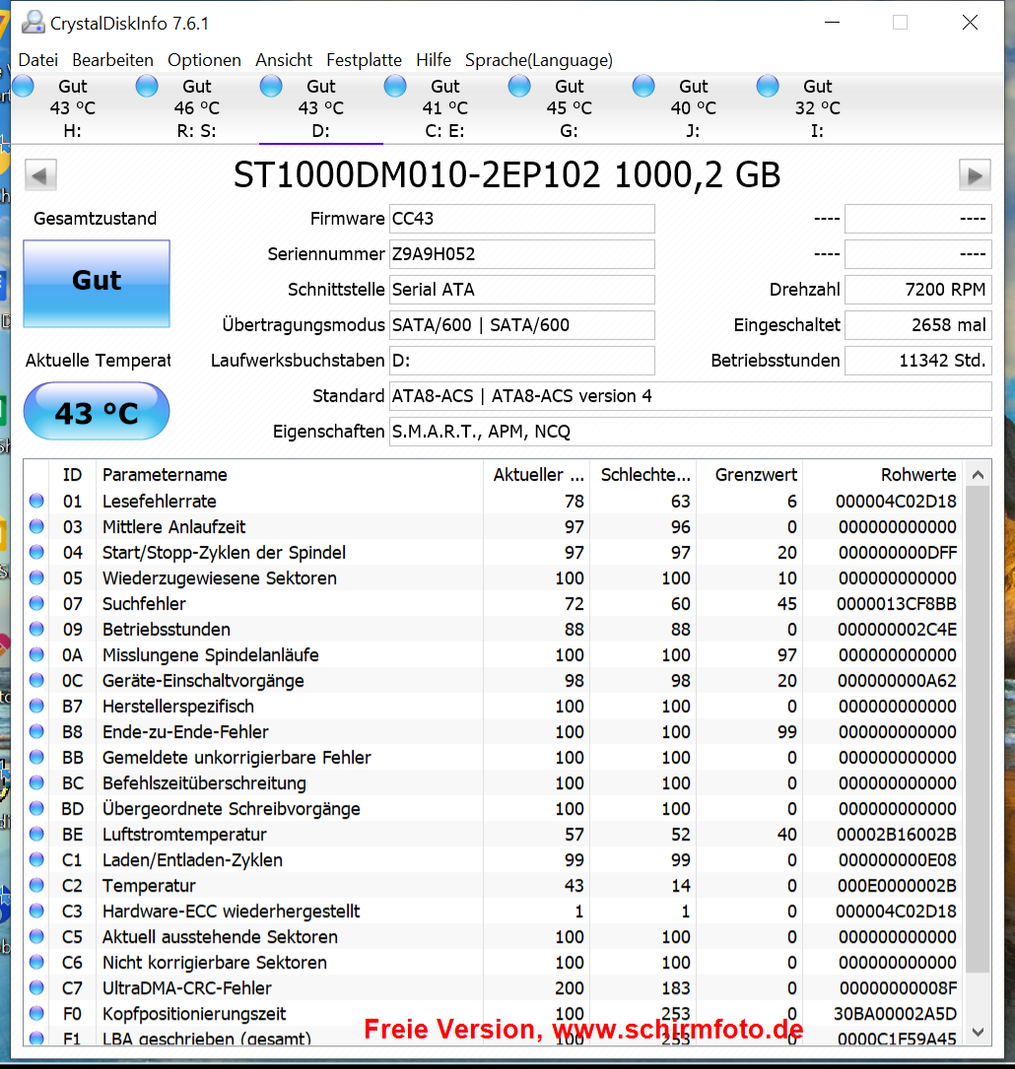1015x1069 pixels.
Task: Click status dot for Ende-zu-Ende-Fehler row
Action: coord(36,731)
